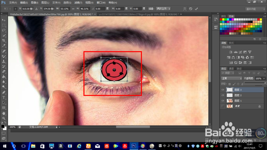Select the Rectangle shape tool
This screenshot has width=267, height=150.
4,108
